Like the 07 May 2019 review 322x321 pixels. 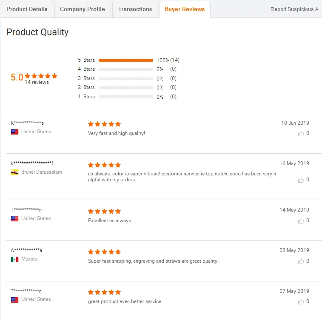pos(301,301)
